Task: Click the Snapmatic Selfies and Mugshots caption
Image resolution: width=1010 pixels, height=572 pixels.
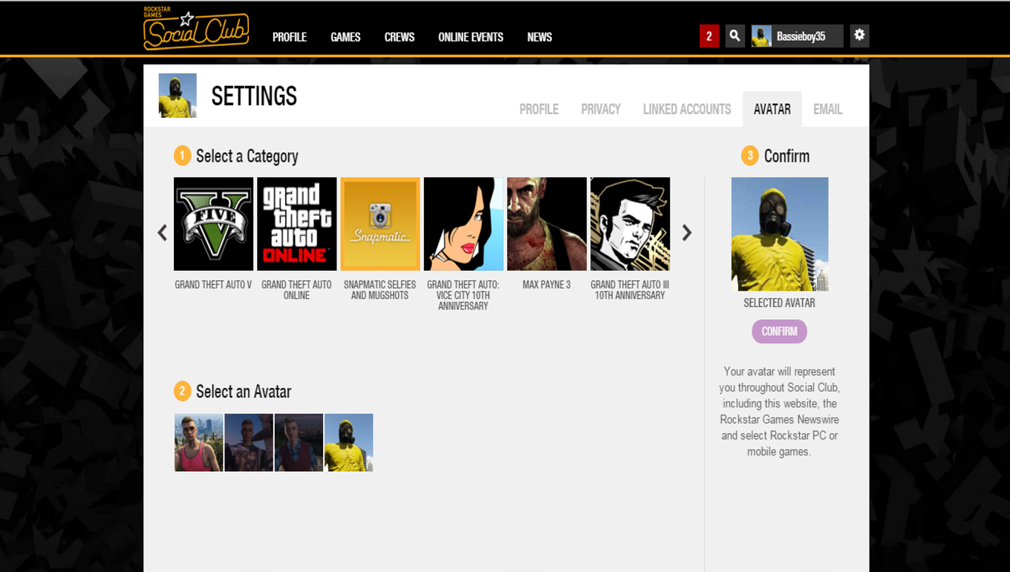Action: pyautogui.click(x=380, y=290)
